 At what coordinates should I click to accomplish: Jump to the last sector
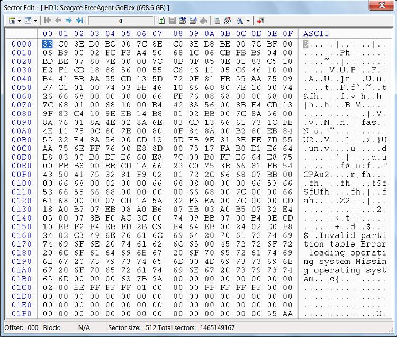(x=79, y=21)
